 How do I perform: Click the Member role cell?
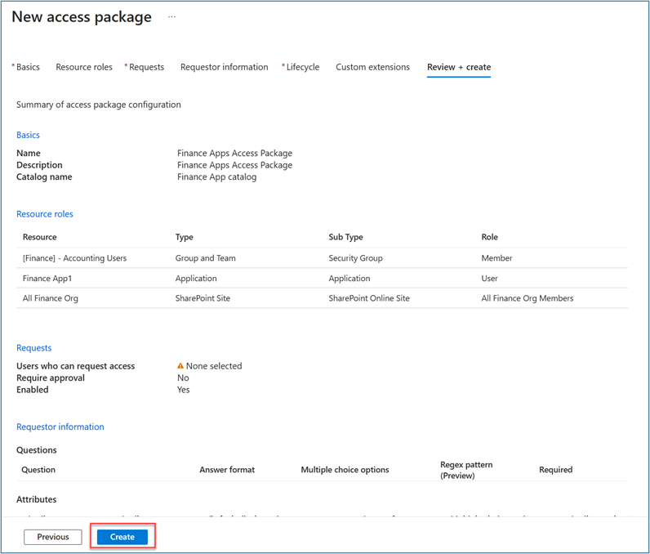(x=496, y=258)
